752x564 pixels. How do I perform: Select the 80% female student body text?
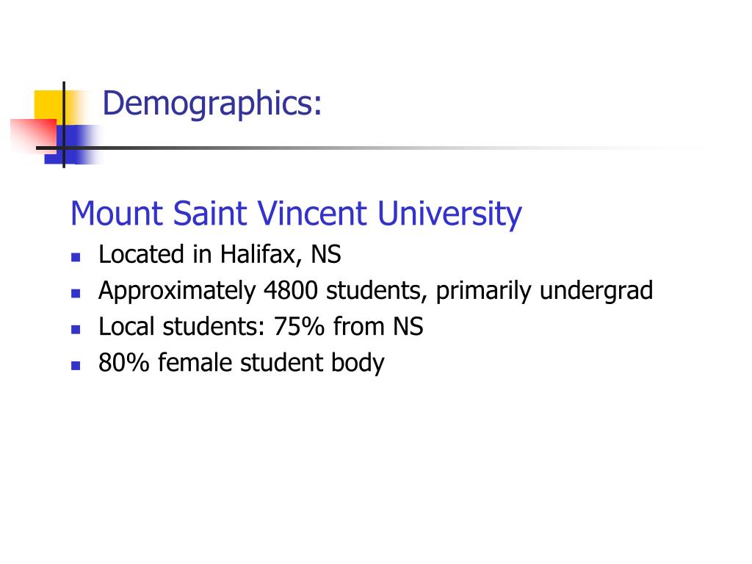241,363
